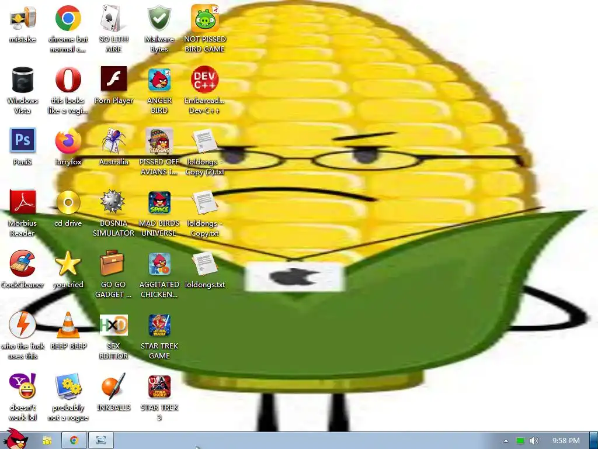Select the 'Windows Vista' recycle bin icon

[x=23, y=80]
